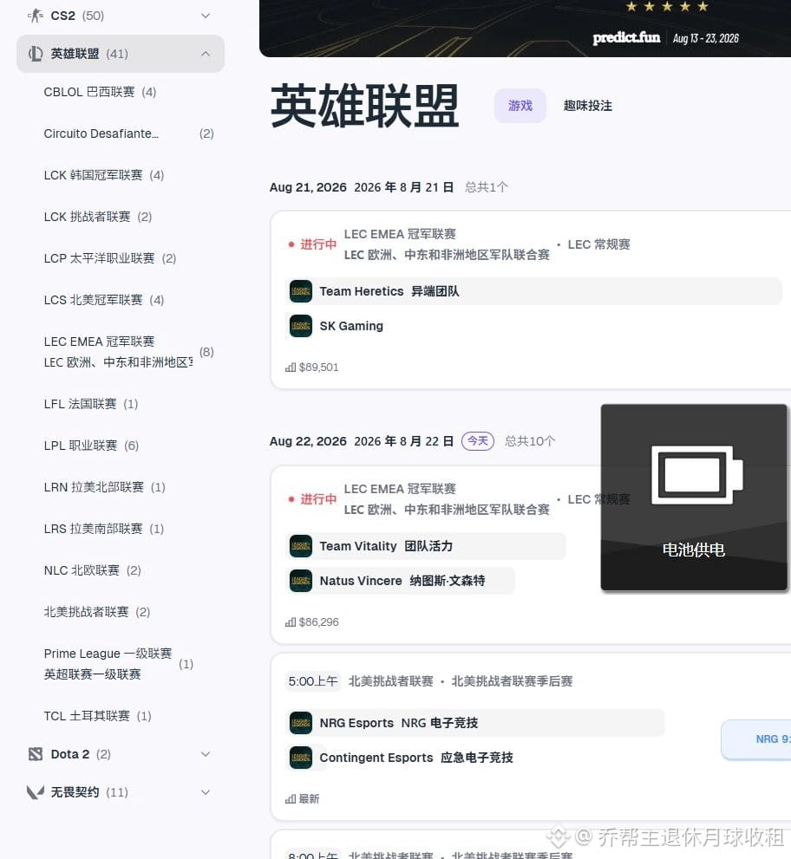Click the NRG Esports team logo
The height and width of the screenshot is (859, 791).
pyautogui.click(x=301, y=723)
